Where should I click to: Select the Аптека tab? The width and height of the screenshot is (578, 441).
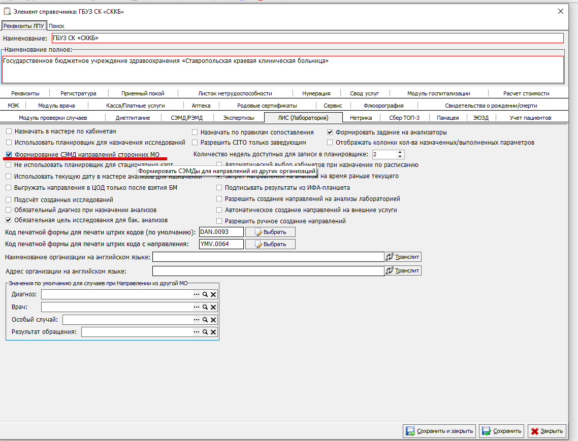(201, 106)
